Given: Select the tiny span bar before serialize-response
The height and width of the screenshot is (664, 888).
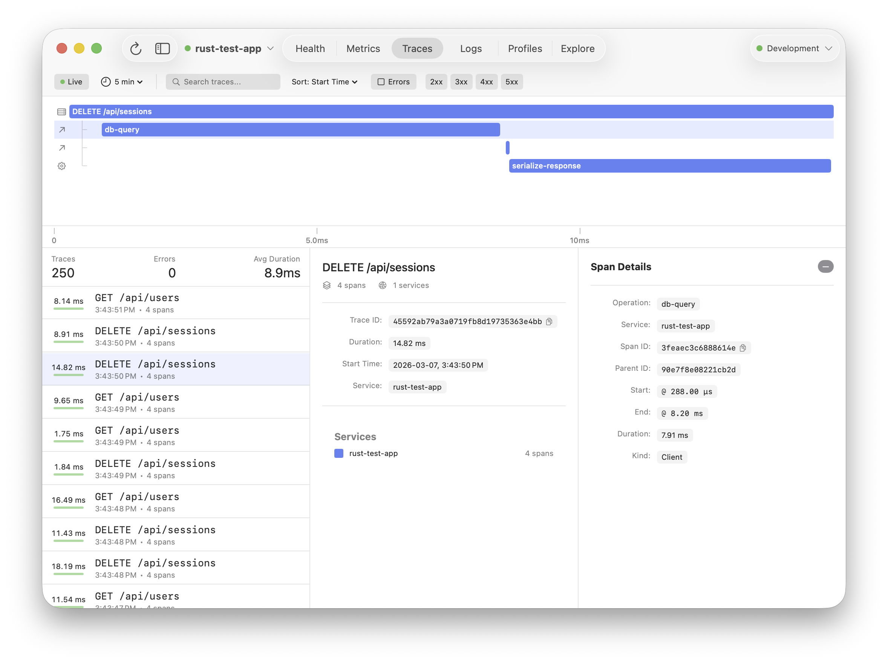Looking at the screenshot, I should [507, 148].
